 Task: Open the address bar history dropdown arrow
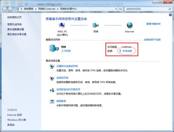pyautogui.click(x=116, y=9)
